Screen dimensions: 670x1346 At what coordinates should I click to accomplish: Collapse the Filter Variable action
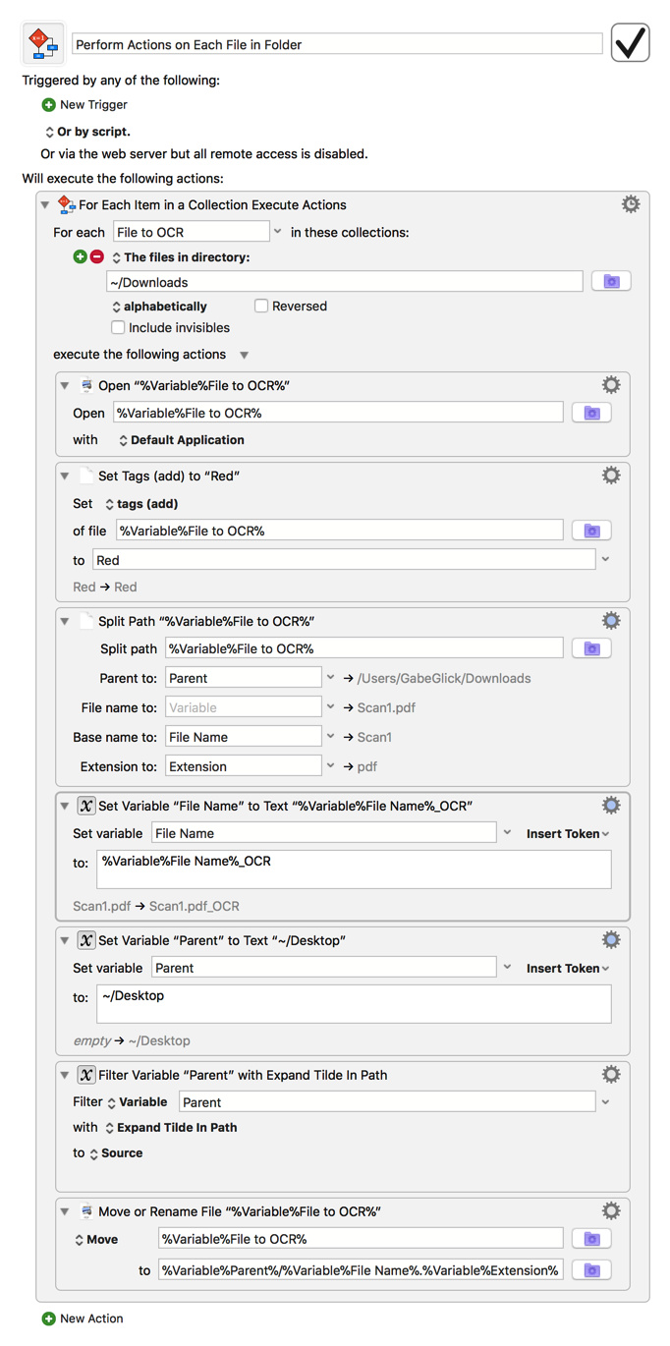pos(65,1076)
